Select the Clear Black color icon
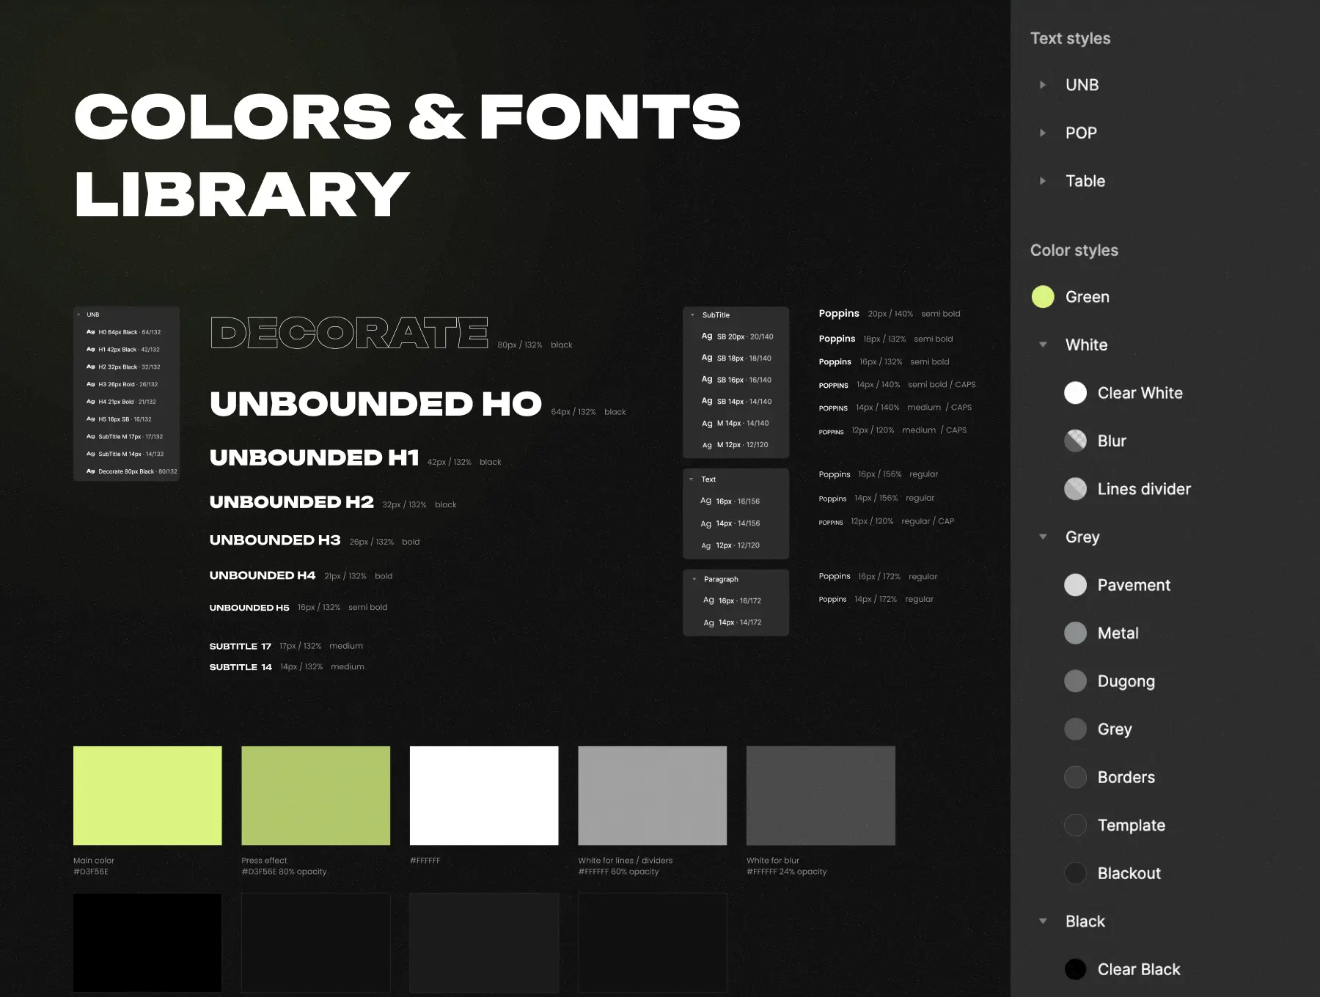Image resolution: width=1320 pixels, height=997 pixels. pos(1075,969)
